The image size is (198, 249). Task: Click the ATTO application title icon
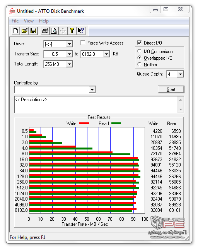[x=12, y=11]
